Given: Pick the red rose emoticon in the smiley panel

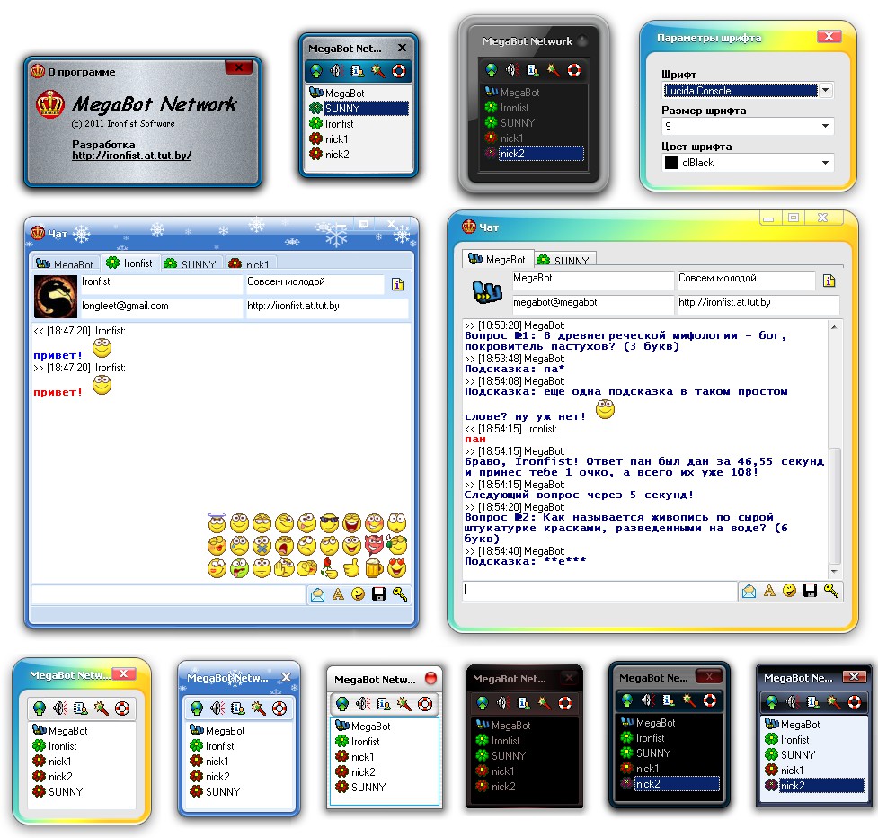Looking at the screenshot, I should [329, 568].
